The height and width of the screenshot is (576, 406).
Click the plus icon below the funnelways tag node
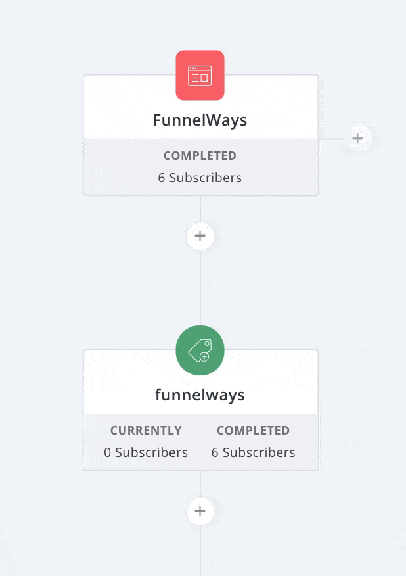click(x=200, y=511)
